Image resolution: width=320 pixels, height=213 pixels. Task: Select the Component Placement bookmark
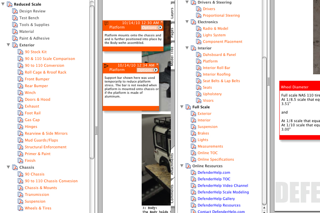coord(222,42)
